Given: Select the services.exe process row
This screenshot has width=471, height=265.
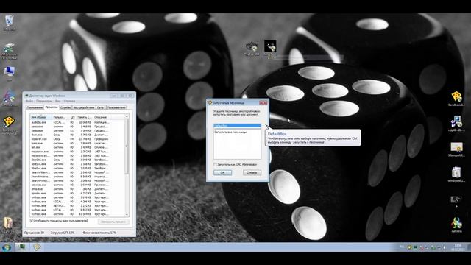Looking at the screenshot, I should tap(77, 185).
